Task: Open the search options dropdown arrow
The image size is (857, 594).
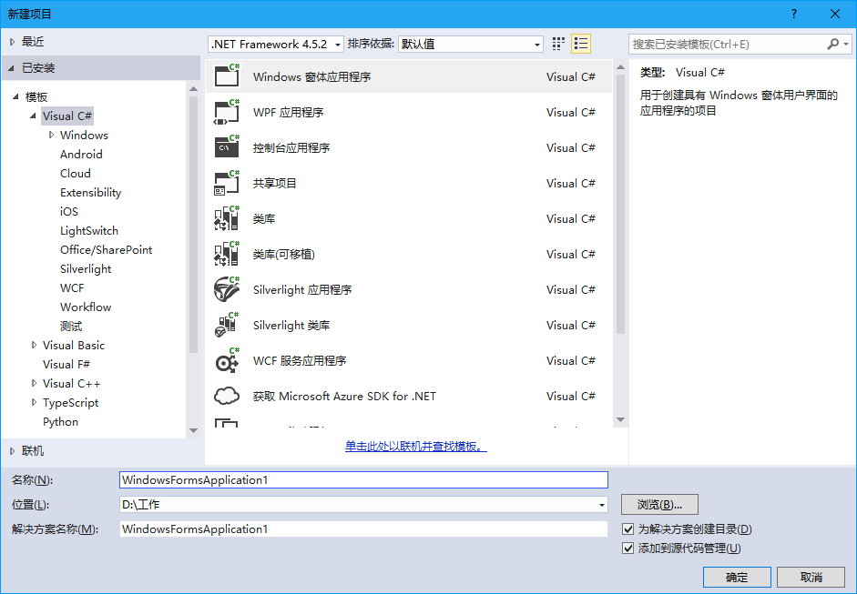Action: [x=846, y=44]
